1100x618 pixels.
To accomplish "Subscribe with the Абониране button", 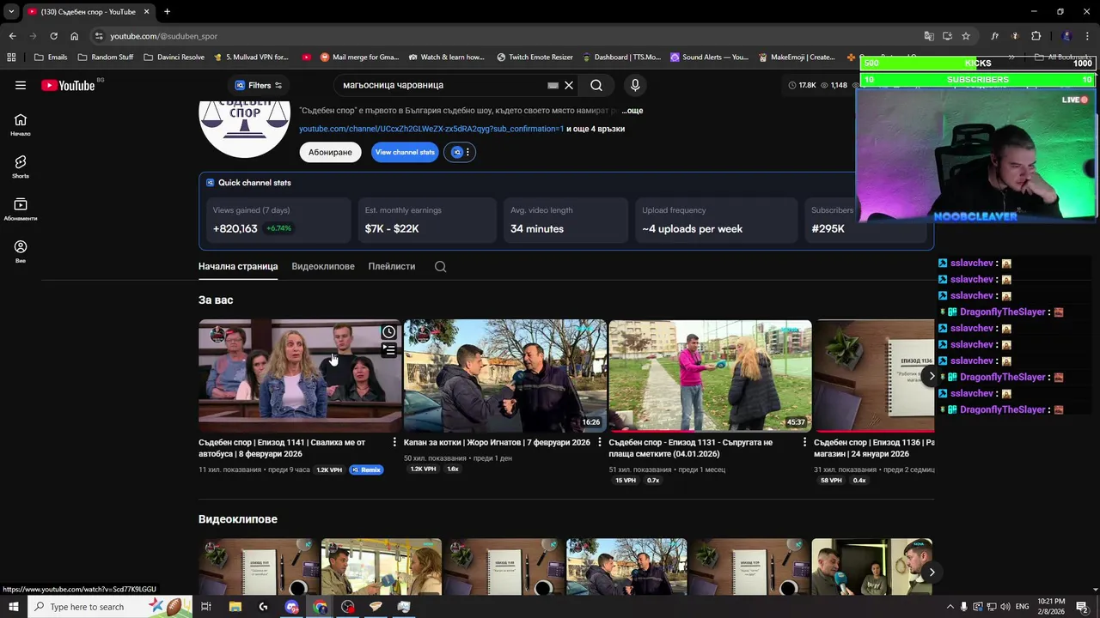I will pos(330,152).
